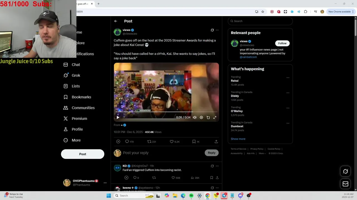Repost KO's reply
This screenshot has width=357, height=200.
pos(154,178)
